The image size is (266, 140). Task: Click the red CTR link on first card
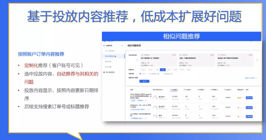148,63
